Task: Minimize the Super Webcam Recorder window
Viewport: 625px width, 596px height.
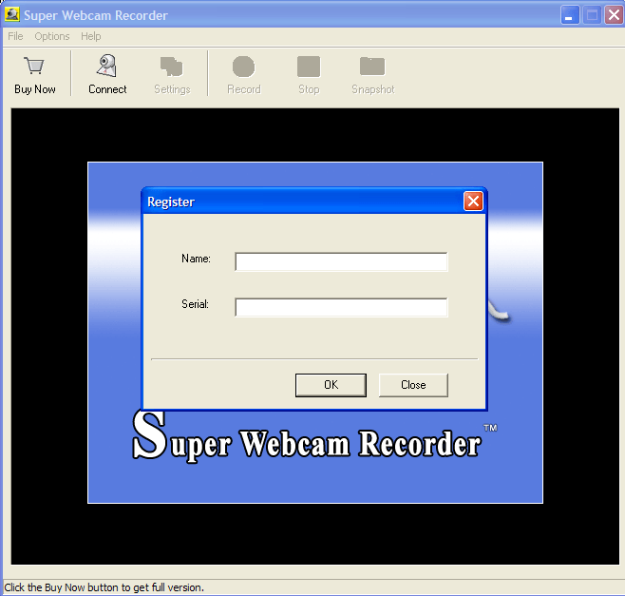Action: 569,15
